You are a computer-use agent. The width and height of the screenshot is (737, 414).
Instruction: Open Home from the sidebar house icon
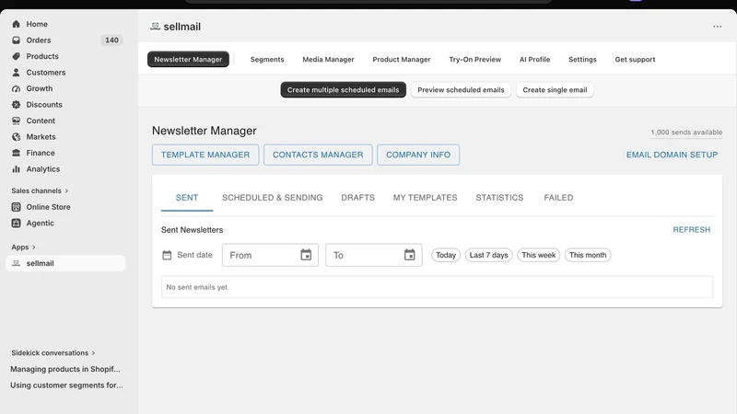[x=16, y=24]
